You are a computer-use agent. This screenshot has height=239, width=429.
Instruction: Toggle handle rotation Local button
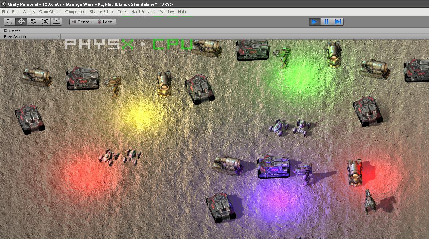(x=105, y=22)
